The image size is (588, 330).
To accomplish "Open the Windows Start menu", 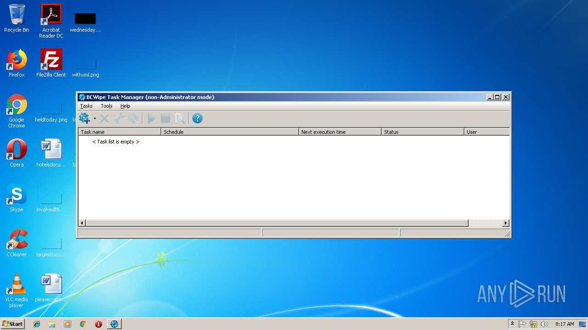I will (12, 324).
